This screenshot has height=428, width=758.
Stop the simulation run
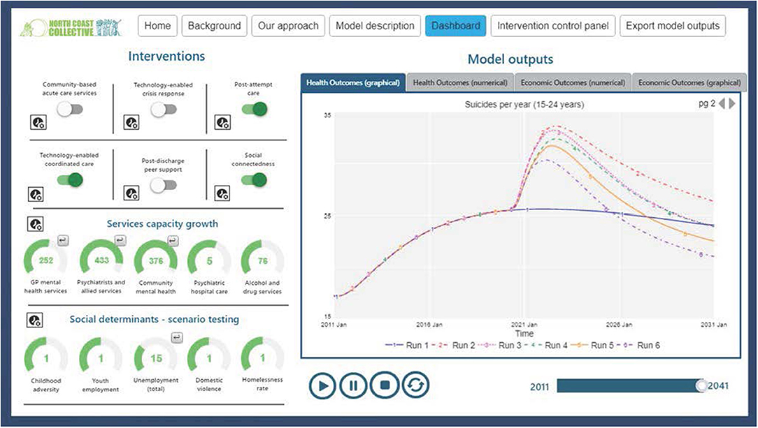coord(385,385)
